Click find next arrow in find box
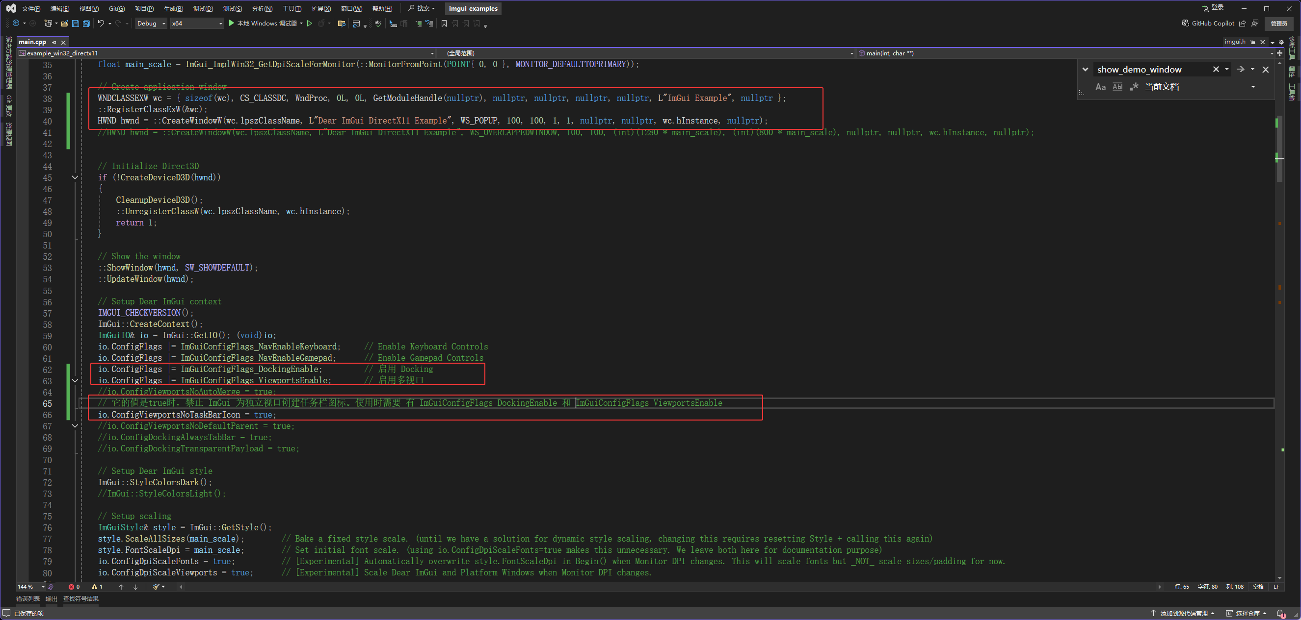 pos(1241,70)
